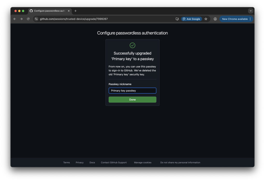The height and width of the screenshot is (181, 265).
Task: Go back to the previous page
Action: (x=15, y=19)
